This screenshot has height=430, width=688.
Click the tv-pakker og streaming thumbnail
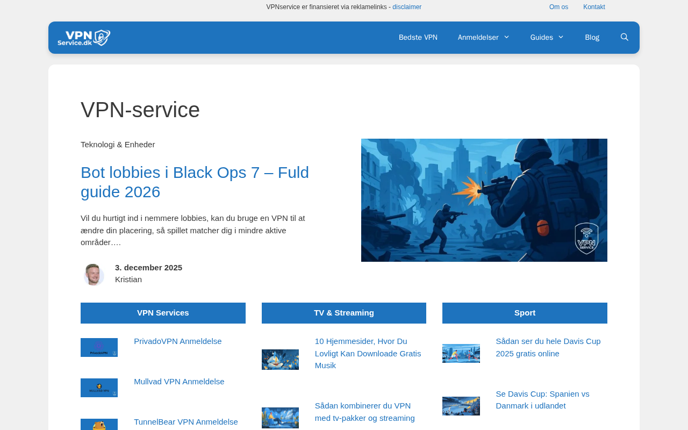(x=280, y=418)
